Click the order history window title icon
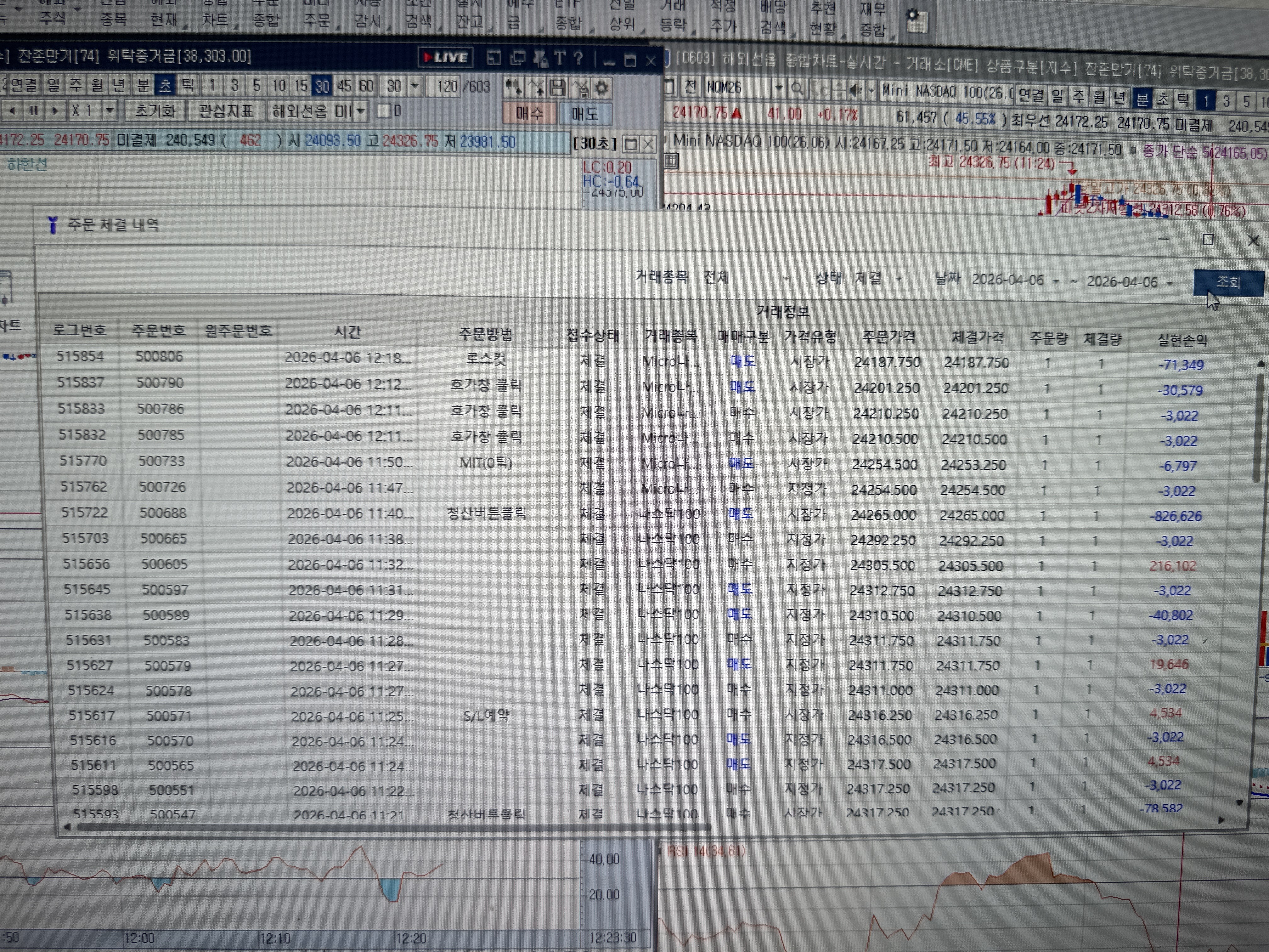Viewport: 1269px width, 952px height. point(53,224)
